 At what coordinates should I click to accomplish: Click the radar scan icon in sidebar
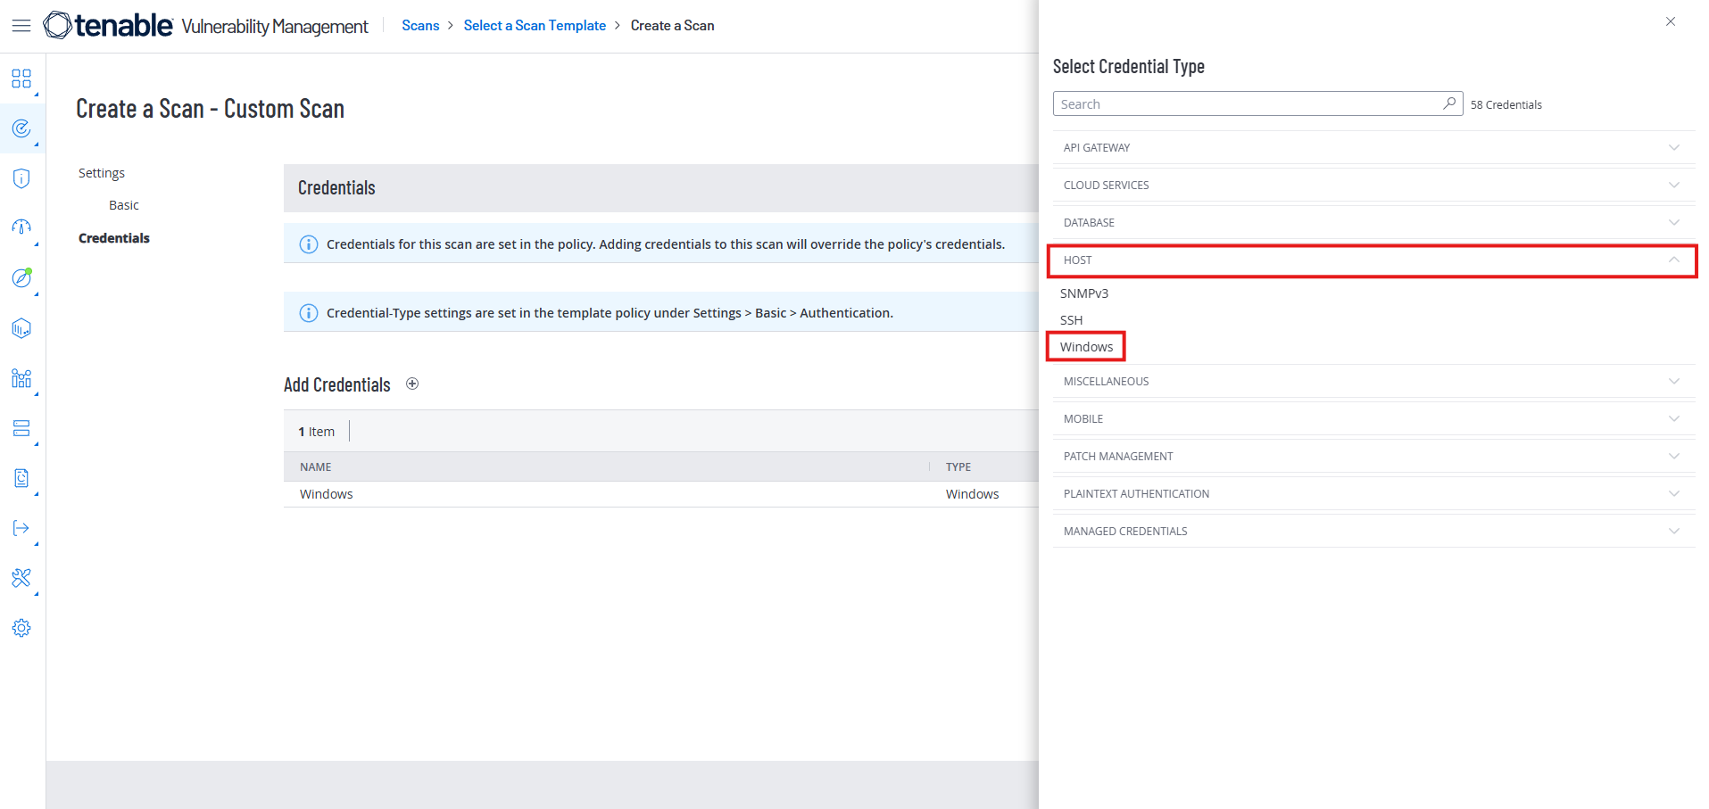(21, 129)
